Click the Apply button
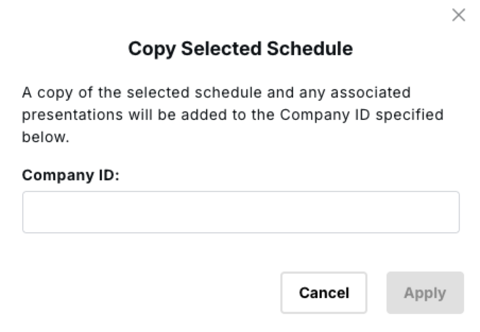The image size is (480, 332). click(x=425, y=293)
